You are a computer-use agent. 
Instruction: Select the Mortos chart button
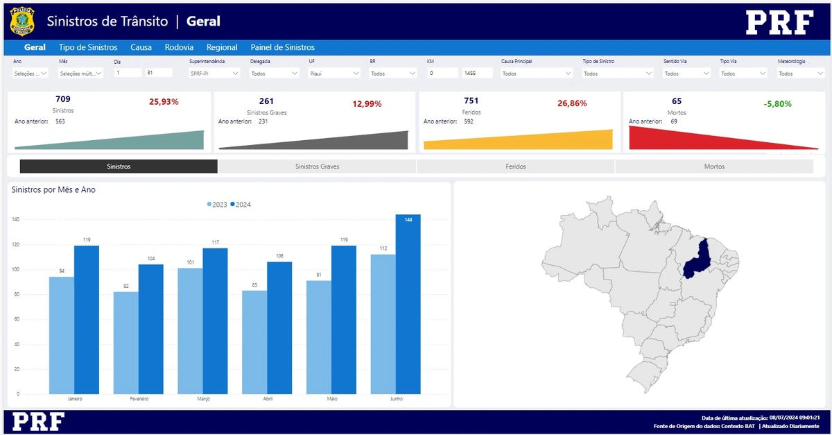[x=714, y=167]
